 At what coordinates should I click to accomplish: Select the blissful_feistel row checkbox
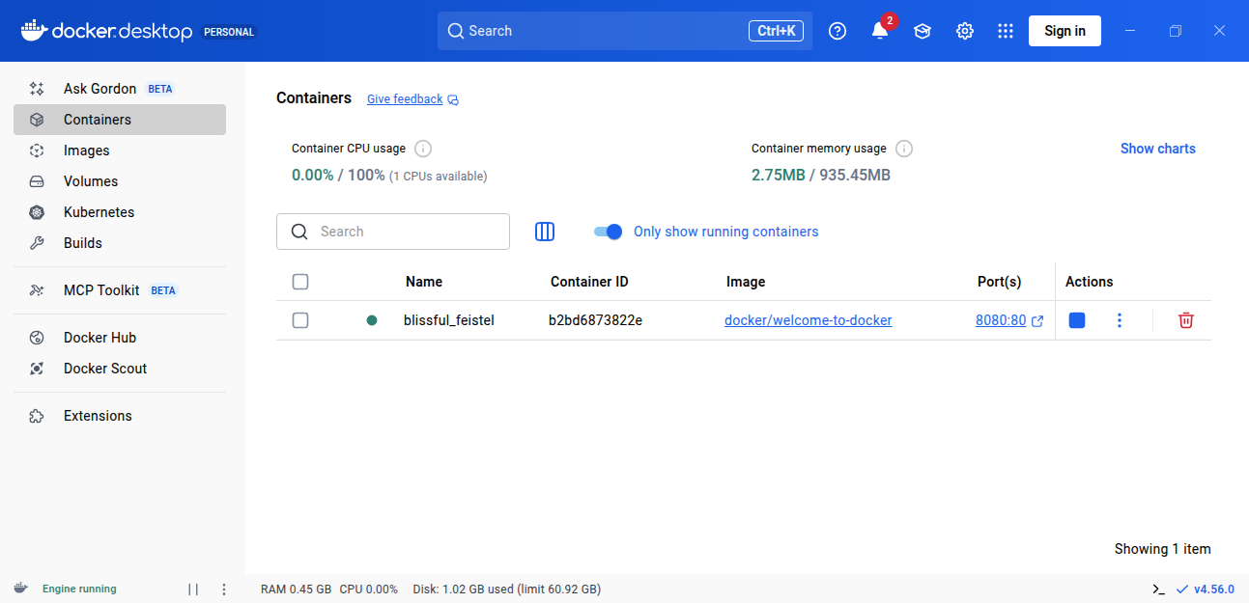[300, 319]
